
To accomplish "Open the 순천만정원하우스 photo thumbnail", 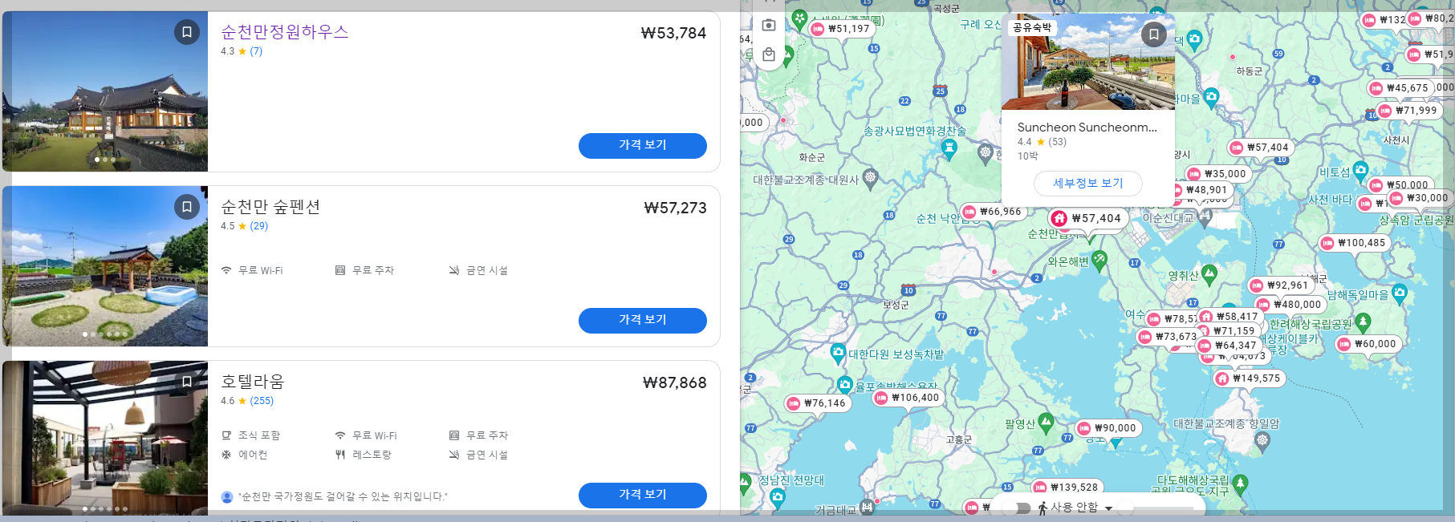I will (105, 91).
